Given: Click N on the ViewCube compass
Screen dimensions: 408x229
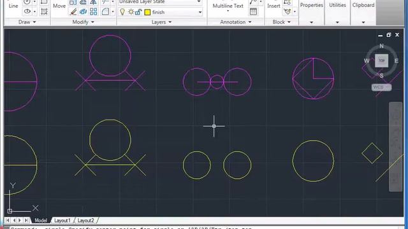Looking at the screenshot, I should 381,46.
